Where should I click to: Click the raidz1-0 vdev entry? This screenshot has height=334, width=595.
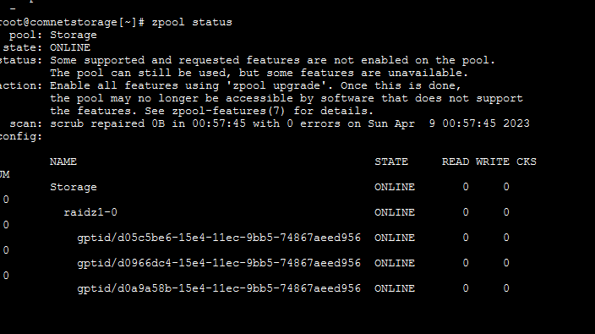pos(90,212)
